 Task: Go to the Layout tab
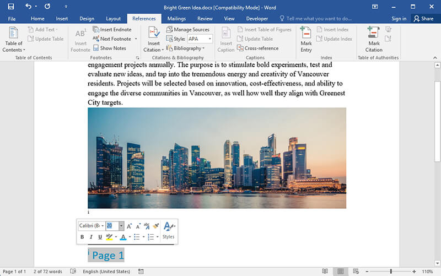point(113,19)
